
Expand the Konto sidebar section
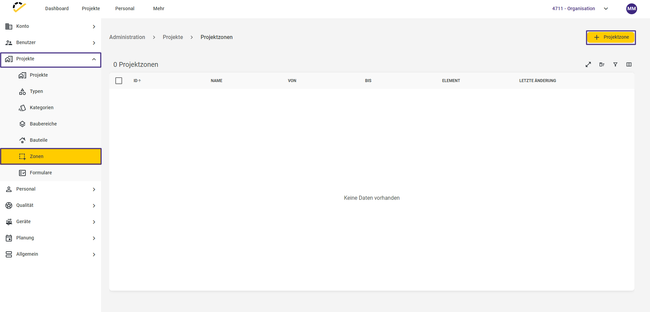[51, 26]
